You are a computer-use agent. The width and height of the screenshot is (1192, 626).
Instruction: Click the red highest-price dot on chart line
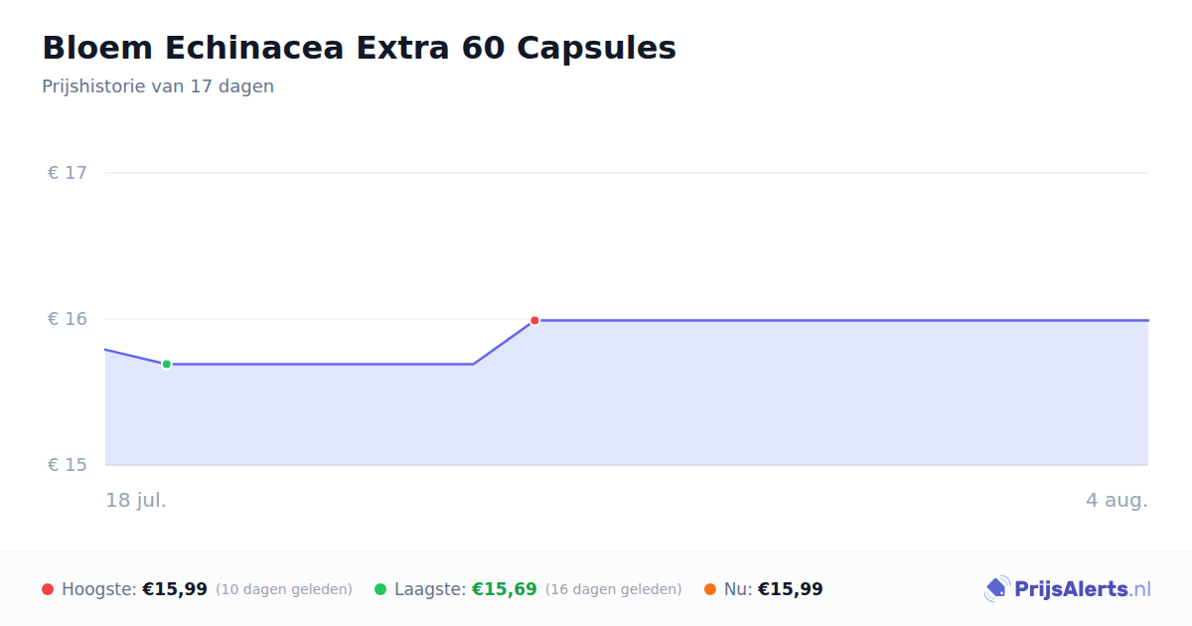point(534,320)
